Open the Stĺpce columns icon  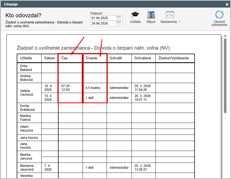[x=151, y=15]
